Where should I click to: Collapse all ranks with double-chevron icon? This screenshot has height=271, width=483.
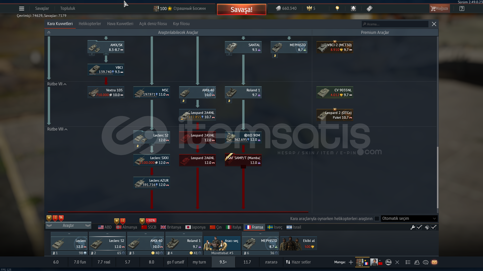coord(49,32)
